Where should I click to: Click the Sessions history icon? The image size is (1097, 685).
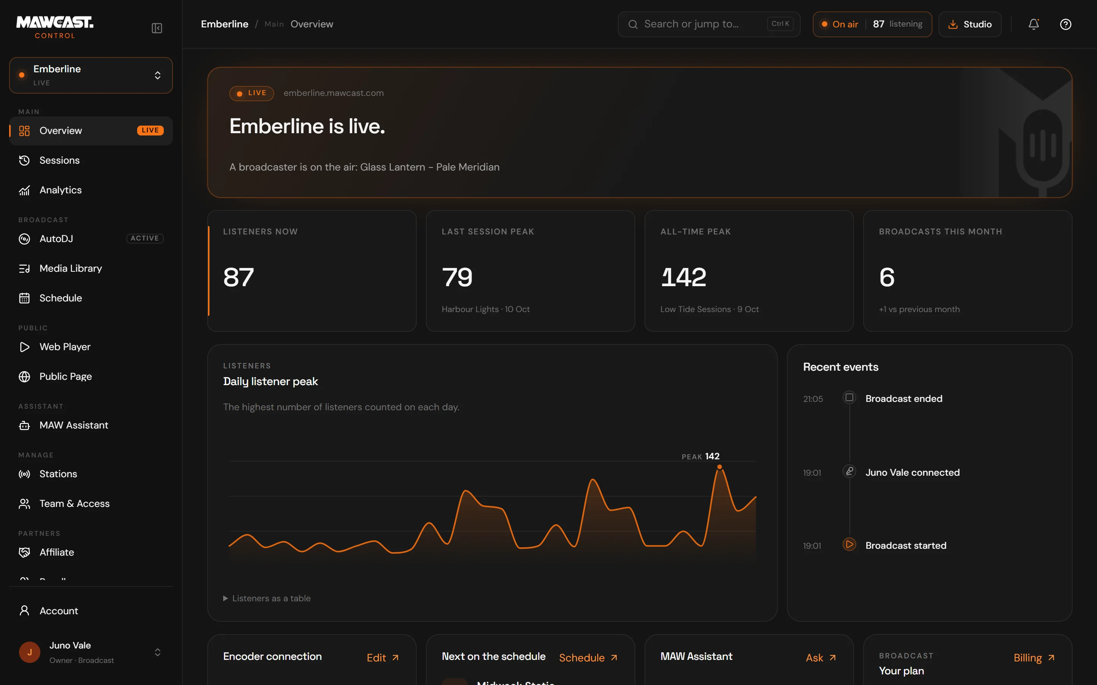pos(24,160)
